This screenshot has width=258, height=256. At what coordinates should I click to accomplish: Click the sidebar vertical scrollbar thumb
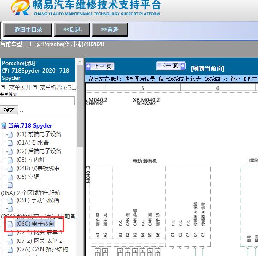click(x=80, y=106)
